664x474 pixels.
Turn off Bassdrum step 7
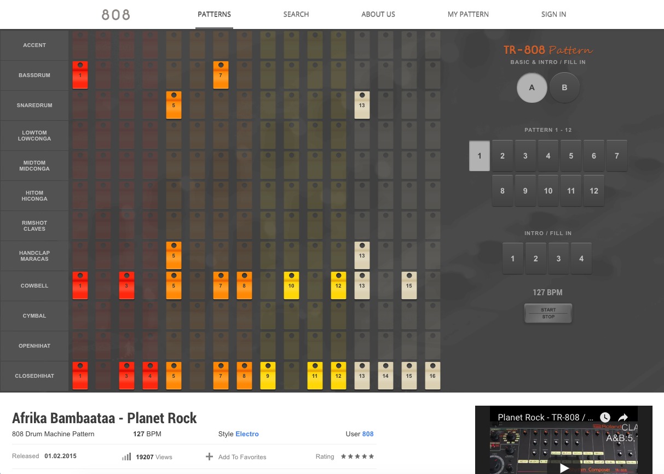221,75
